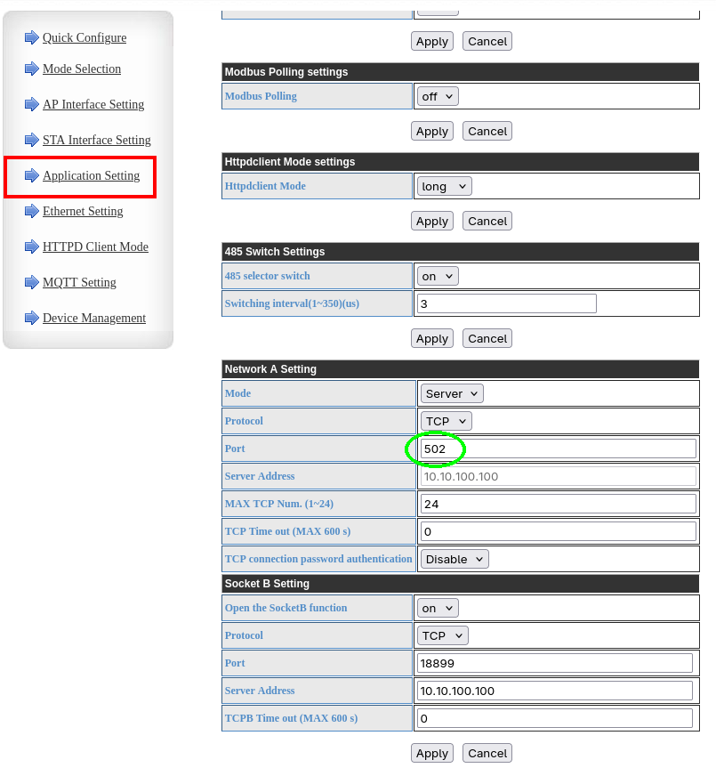The height and width of the screenshot is (768, 716).
Task: Click the arrow icon next to STA Interface Setting
Action: (x=32, y=140)
